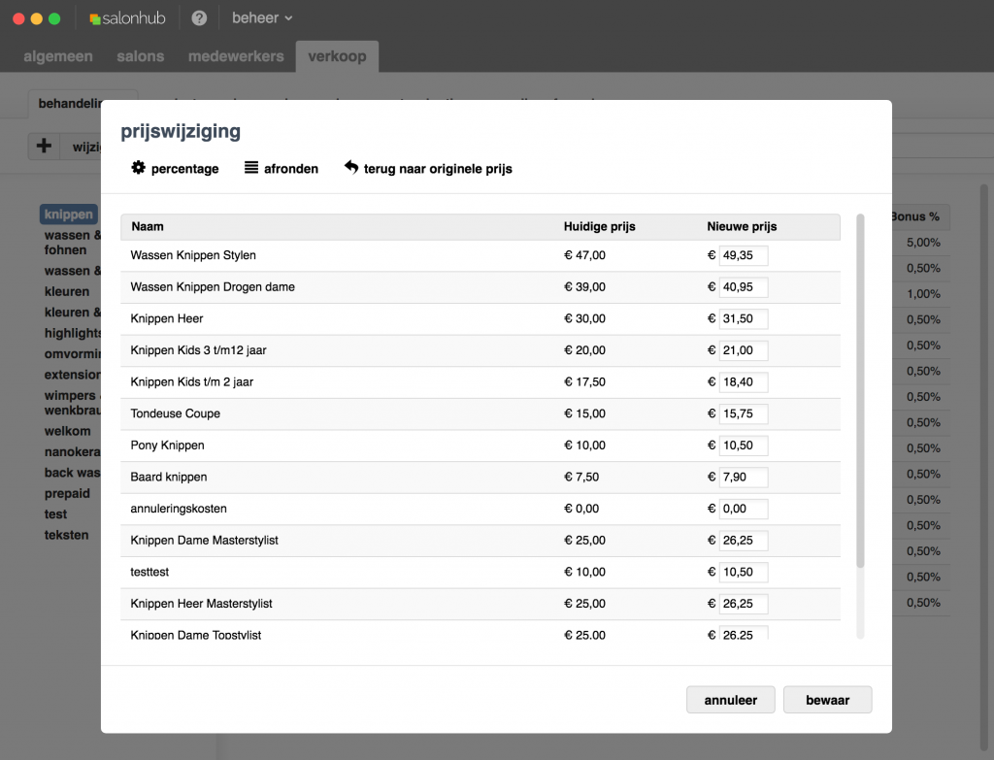Edit new price for Wassen Knippen Stylen
Image resolution: width=994 pixels, height=760 pixels.
click(x=743, y=255)
